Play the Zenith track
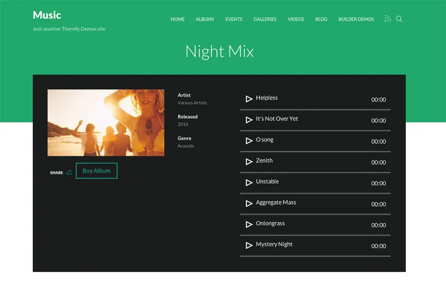This screenshot has width=446, height=289. pyautogui.click(x=249, y=162)
